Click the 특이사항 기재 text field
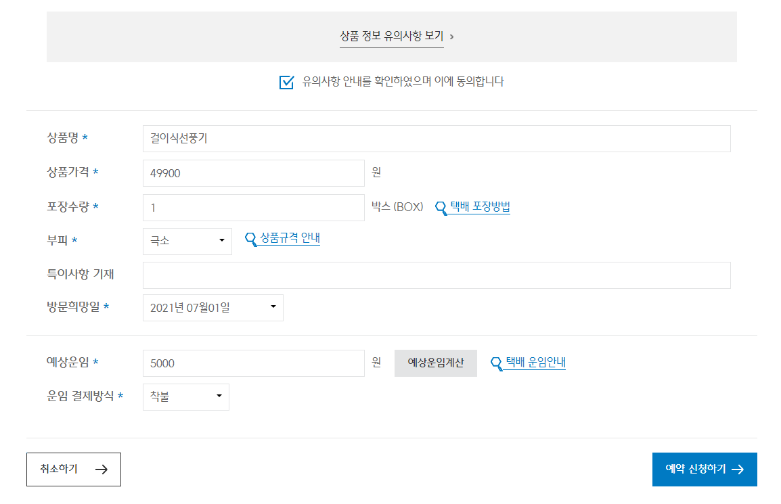This screenshot has width=781, height=504. [x=437, y=275]
